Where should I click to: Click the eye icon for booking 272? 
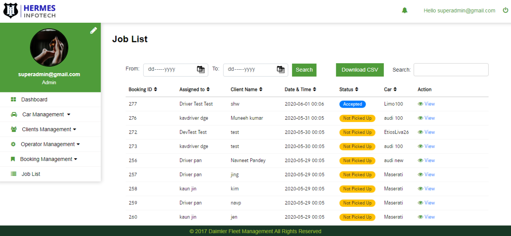click(420, 132)
